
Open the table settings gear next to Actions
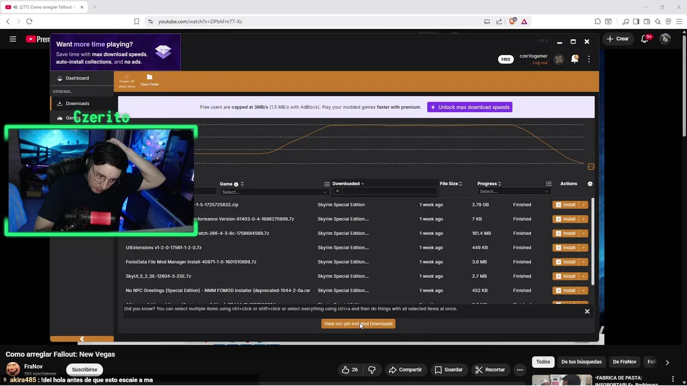coord(590,184)
